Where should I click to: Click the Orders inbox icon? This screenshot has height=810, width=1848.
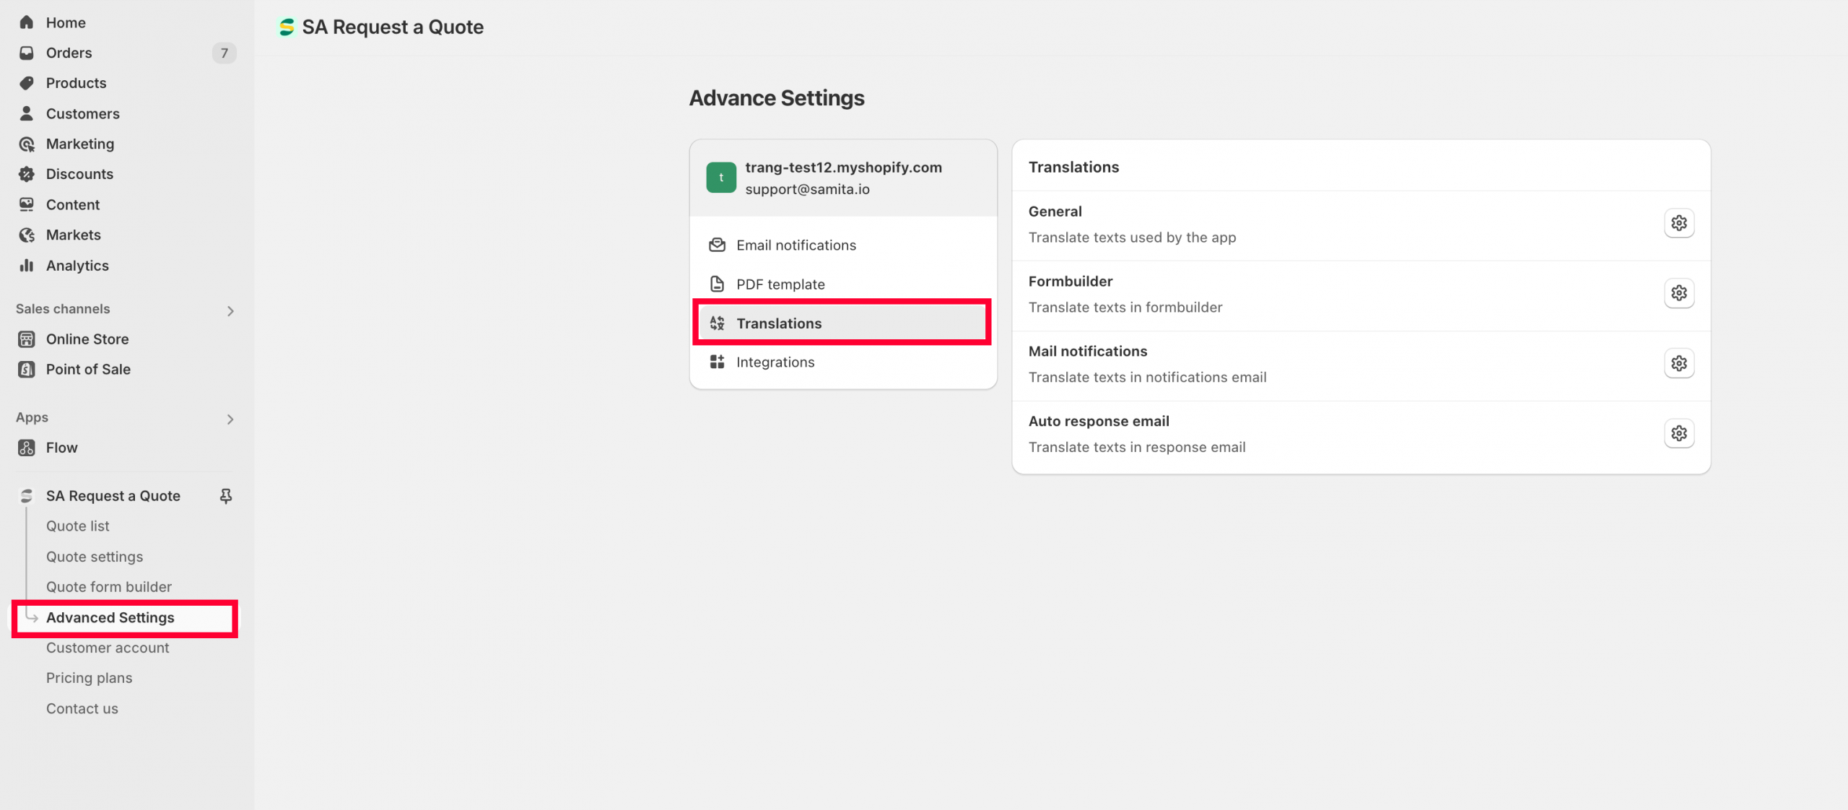coord(27,53)
